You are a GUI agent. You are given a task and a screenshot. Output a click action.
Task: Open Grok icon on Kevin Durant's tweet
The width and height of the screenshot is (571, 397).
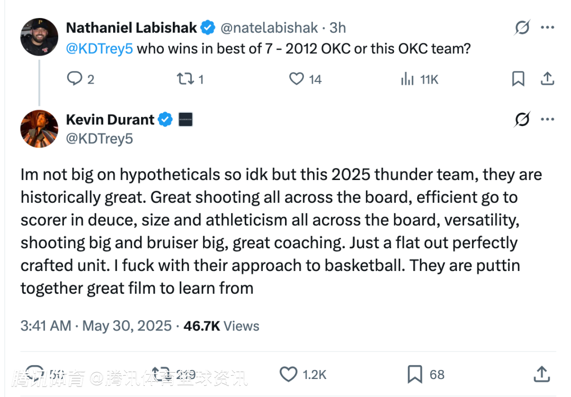(522, 119)
